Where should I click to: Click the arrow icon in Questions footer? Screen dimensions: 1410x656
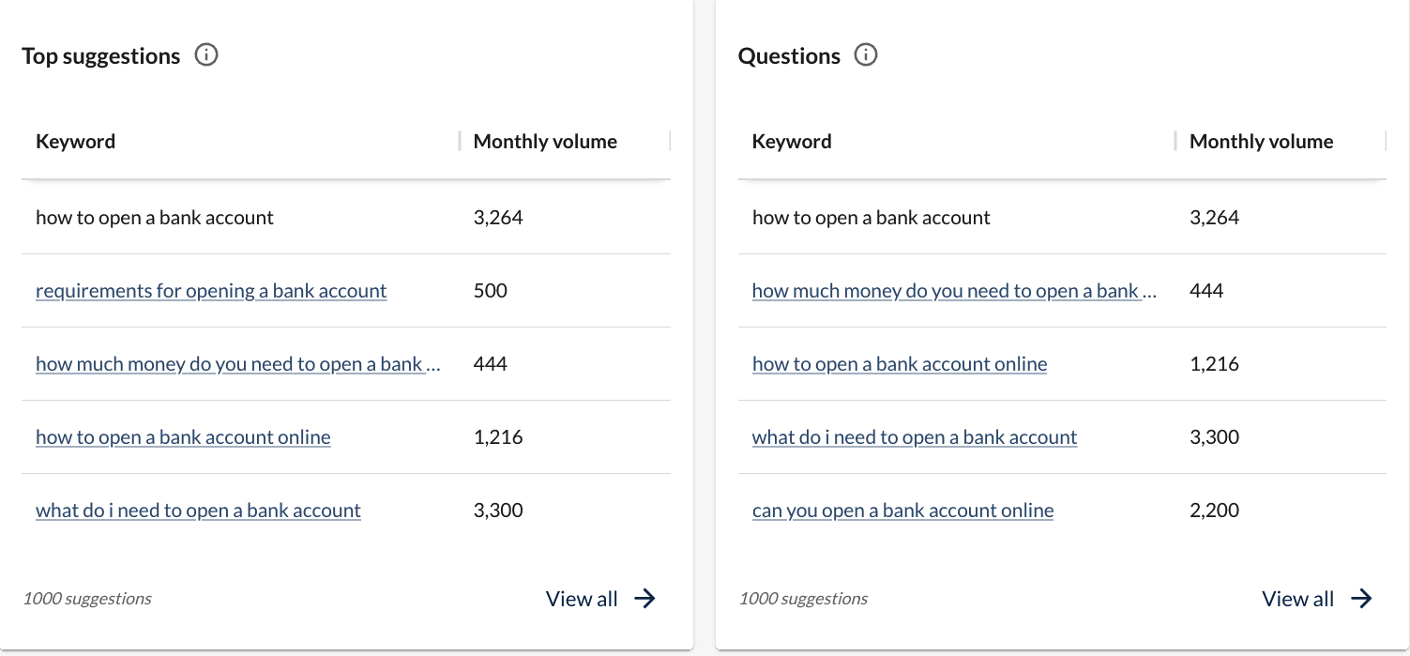click(x=1361, y=599)
